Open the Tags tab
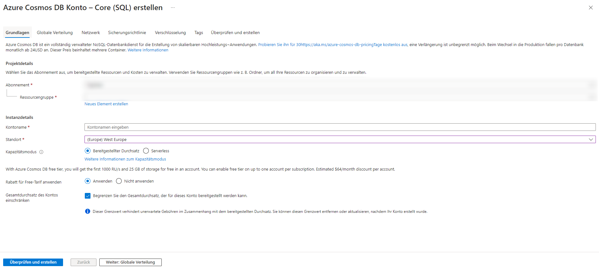The height and width of the screenshot is (268, 599). point(199,32)
